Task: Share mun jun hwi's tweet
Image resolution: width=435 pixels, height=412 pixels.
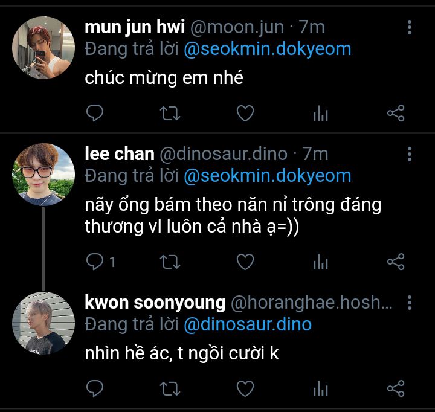Action: pos(395,113)
